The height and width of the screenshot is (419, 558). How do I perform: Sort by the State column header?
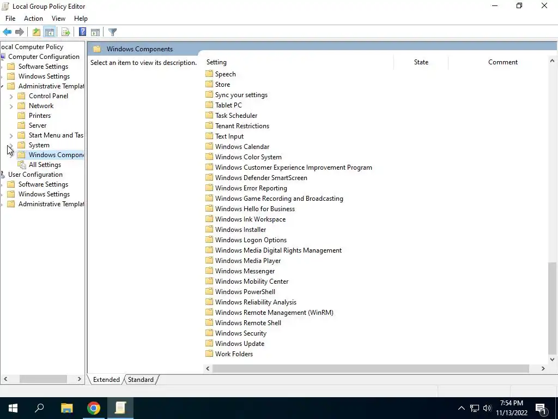[x=421, y=62]
